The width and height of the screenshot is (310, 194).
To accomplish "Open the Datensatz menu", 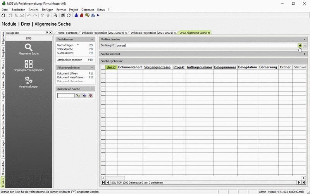I will (x=87, y=9).
